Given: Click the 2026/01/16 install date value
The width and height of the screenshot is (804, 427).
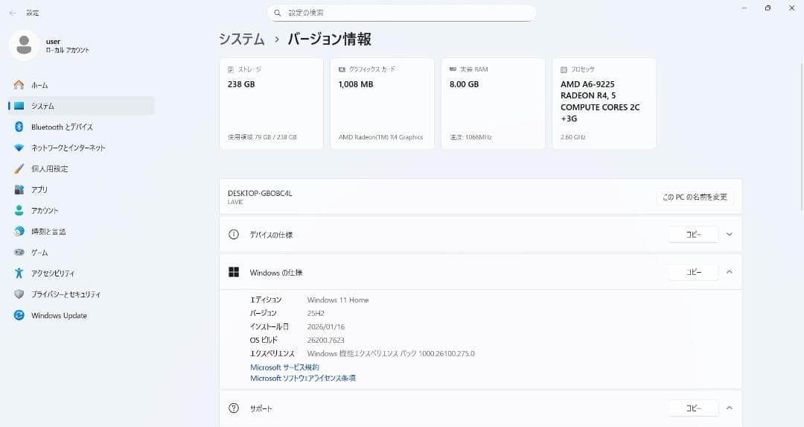Looking at the screenshot, I should [x=326, y=326].
